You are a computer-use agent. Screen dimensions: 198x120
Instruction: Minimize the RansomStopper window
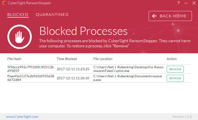(x=186, y=3)
